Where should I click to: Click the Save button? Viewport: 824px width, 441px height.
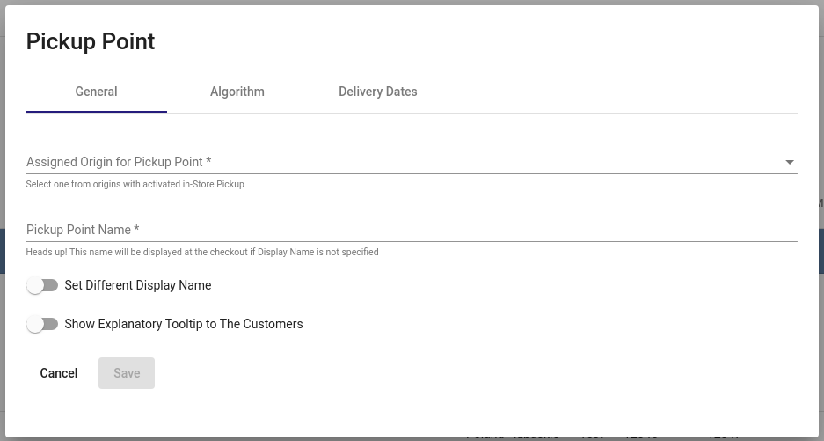click(127, 373)
